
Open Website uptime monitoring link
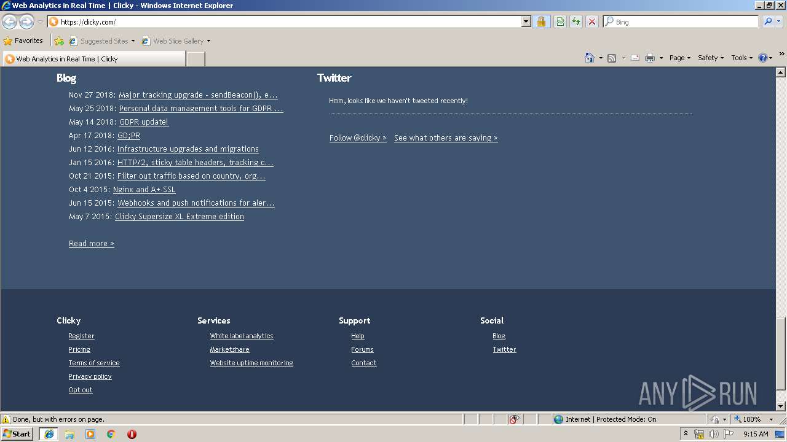pos(251,363)
